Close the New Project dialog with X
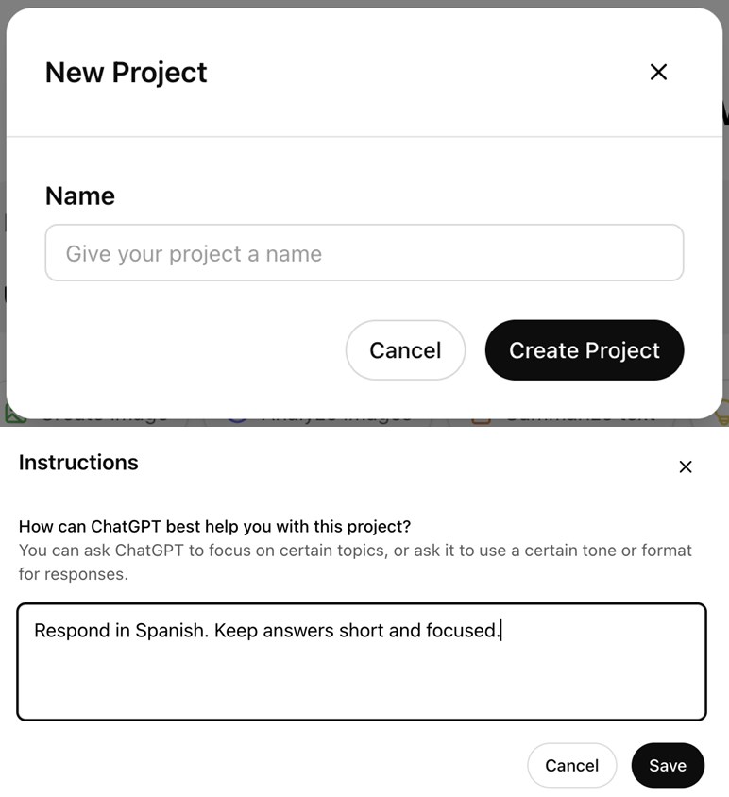Image resolution: width=729 pixels, height=797 pixels. (x=658, y=72)
